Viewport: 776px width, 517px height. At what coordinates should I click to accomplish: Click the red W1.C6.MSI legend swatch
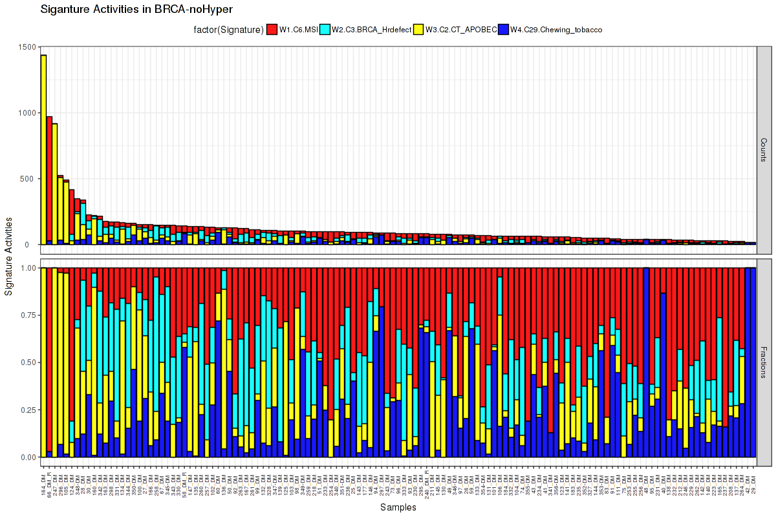pyautogui.click(x=272, y=29)
